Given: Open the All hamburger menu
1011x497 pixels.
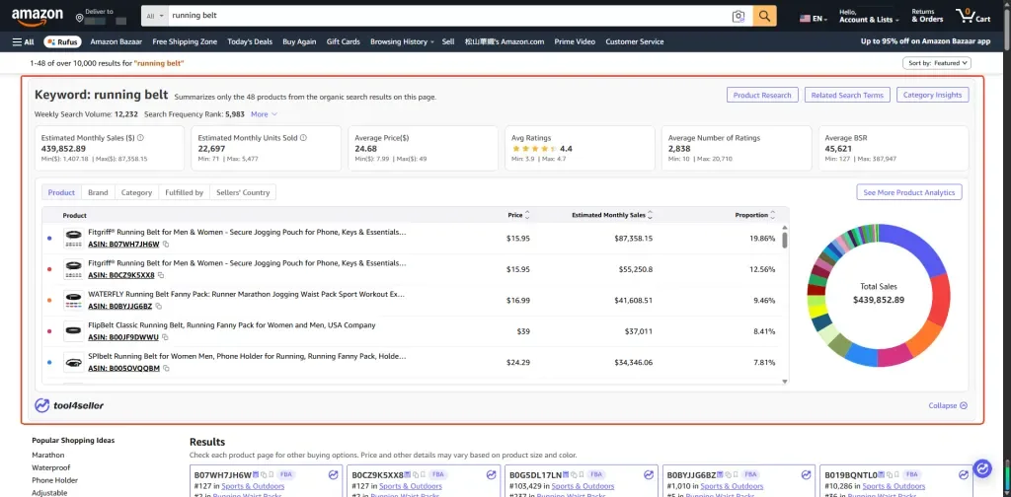Looking at the screenshot, I should point(24,41).
